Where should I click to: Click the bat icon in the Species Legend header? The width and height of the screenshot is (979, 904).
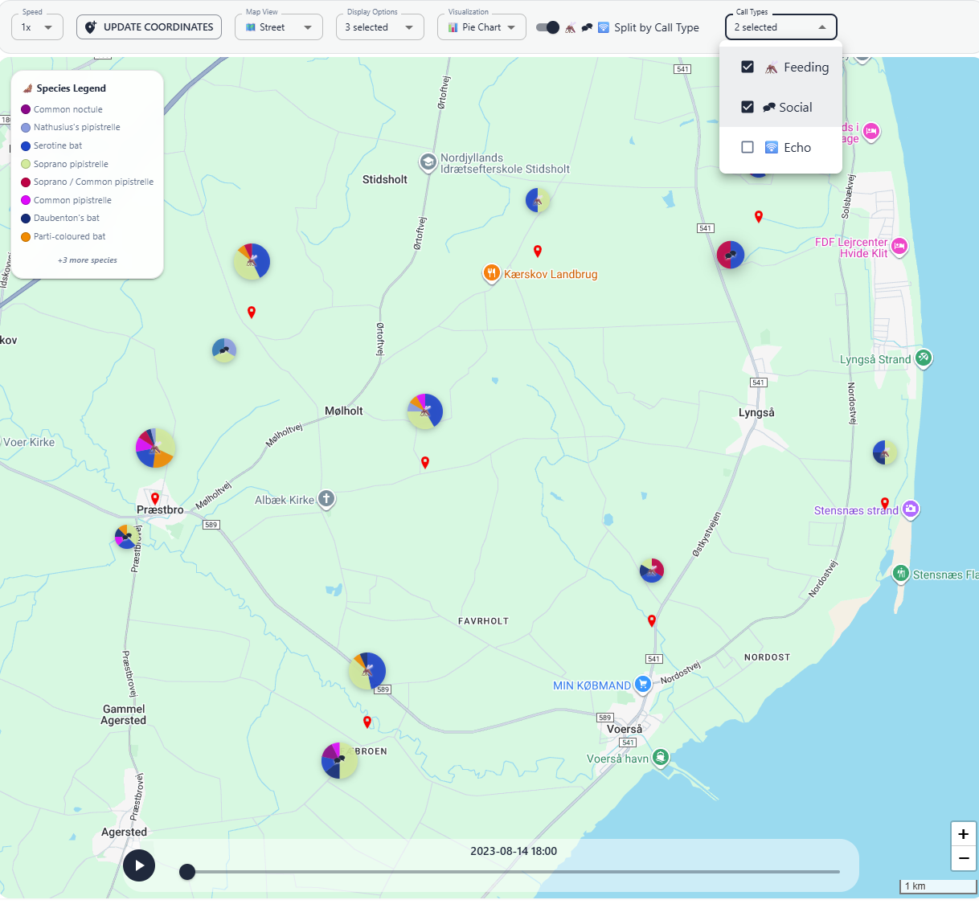click(x=28, y=88)
